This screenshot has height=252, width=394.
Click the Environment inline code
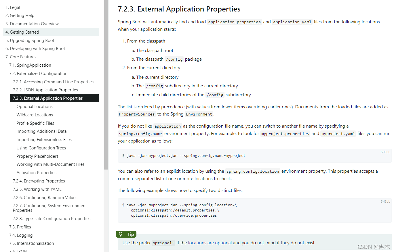[199, 114]
